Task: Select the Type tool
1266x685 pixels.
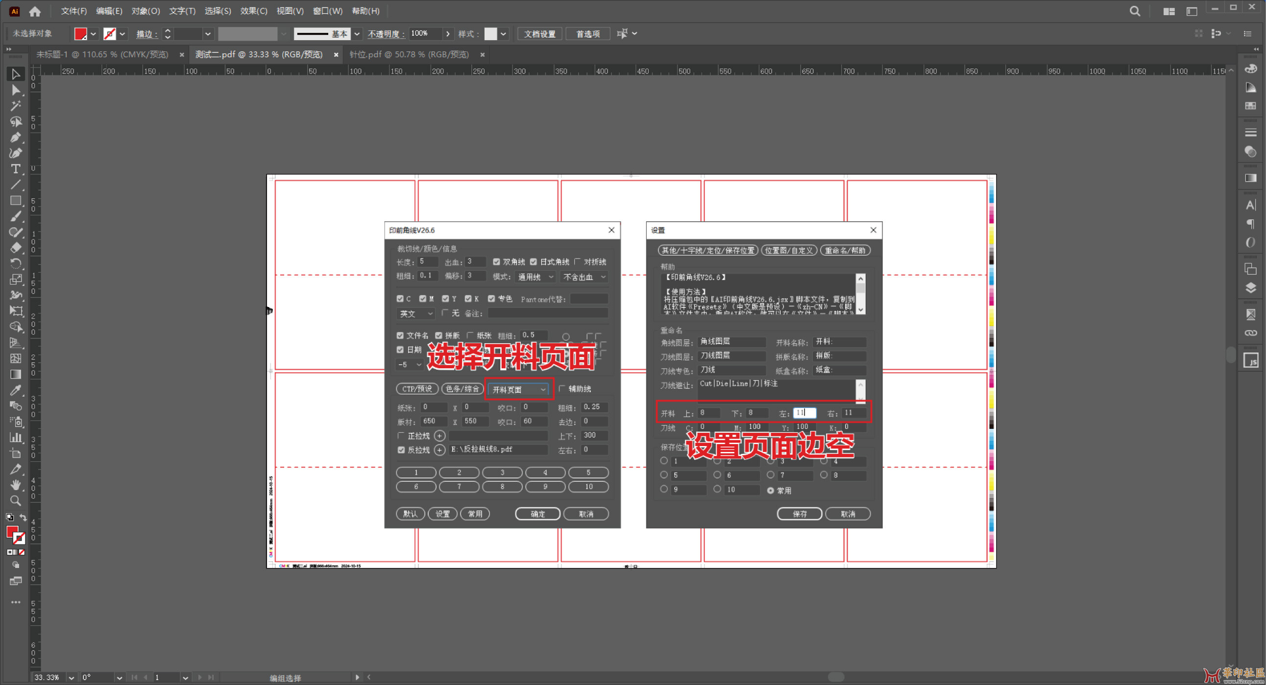Action: click(15, 169)
